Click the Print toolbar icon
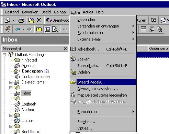This screenshot has height=134, width=169. pos(21,20)
